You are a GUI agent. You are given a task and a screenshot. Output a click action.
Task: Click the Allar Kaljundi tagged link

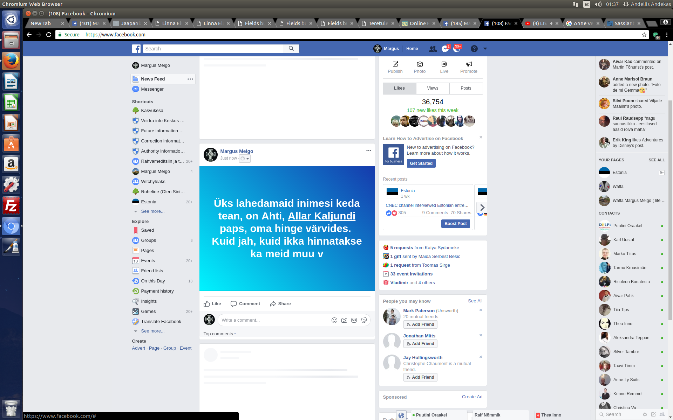[x=321, y=216]
